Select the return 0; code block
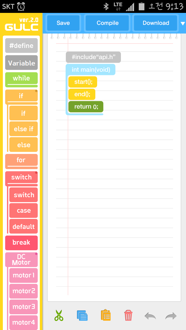 coord(86,107)
